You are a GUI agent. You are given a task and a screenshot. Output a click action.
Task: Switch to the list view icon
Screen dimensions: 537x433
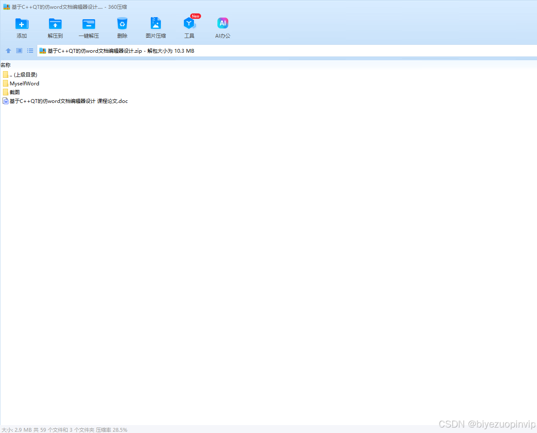point(30,51)
